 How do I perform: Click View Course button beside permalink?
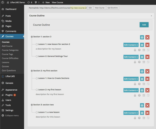100,8
